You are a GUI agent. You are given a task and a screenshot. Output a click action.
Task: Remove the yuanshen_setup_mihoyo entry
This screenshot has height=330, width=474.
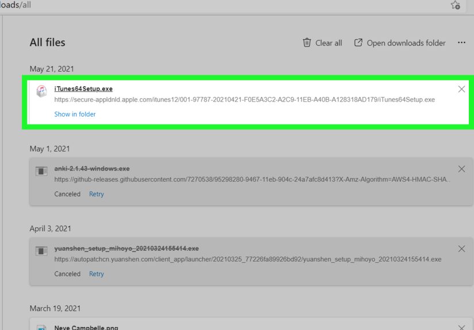coord(461,249)
